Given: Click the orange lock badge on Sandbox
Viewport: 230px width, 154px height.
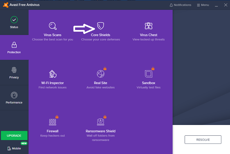Looking at the screenshot, I should pos(153,69).
